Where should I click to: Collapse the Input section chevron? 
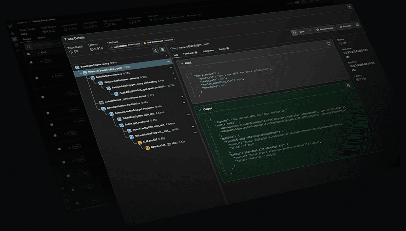[180, 63]
